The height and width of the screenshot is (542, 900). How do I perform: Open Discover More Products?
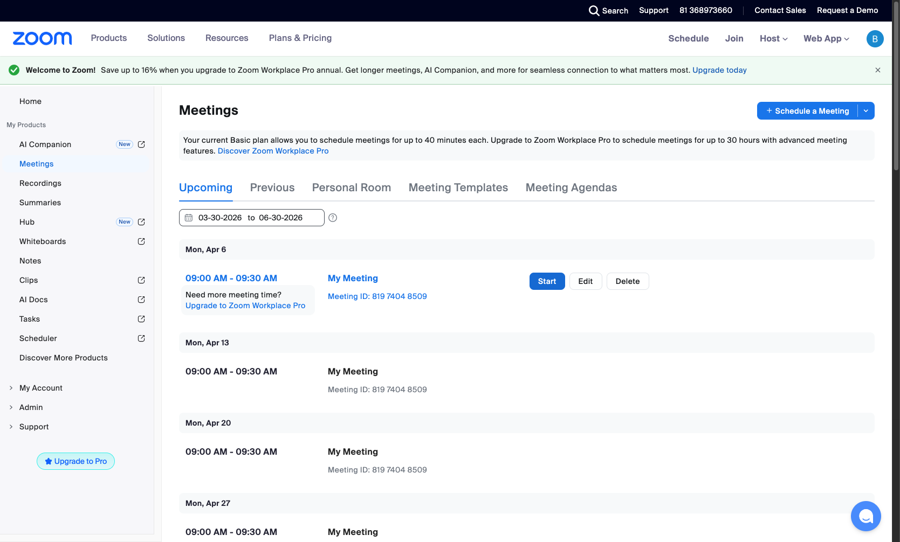tap(64, 358)
